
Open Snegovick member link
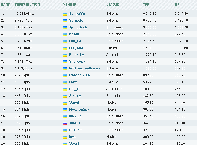tap(77, 62)
